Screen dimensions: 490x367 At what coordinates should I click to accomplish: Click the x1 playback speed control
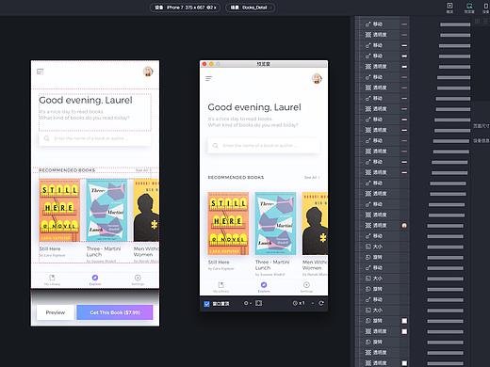click(x=299, y=303)
